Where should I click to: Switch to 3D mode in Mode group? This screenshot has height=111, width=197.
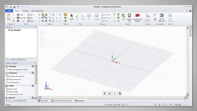65,21
